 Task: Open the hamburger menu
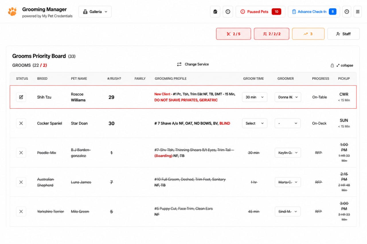tap(358, 12)
